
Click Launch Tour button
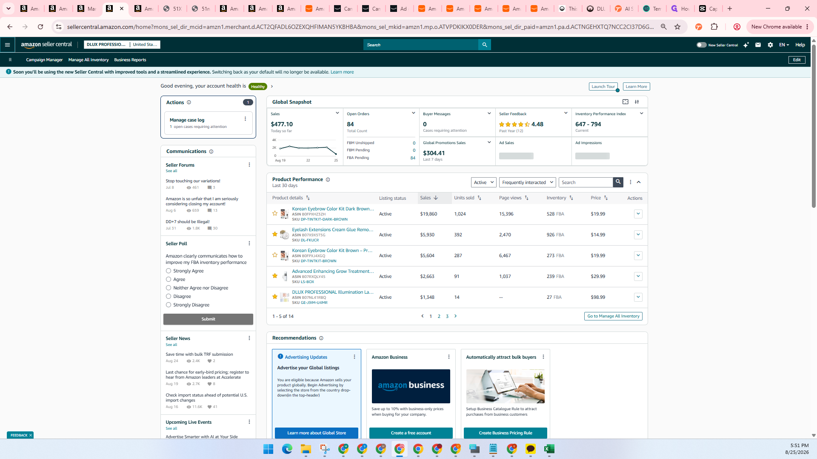tap(603, 87)
